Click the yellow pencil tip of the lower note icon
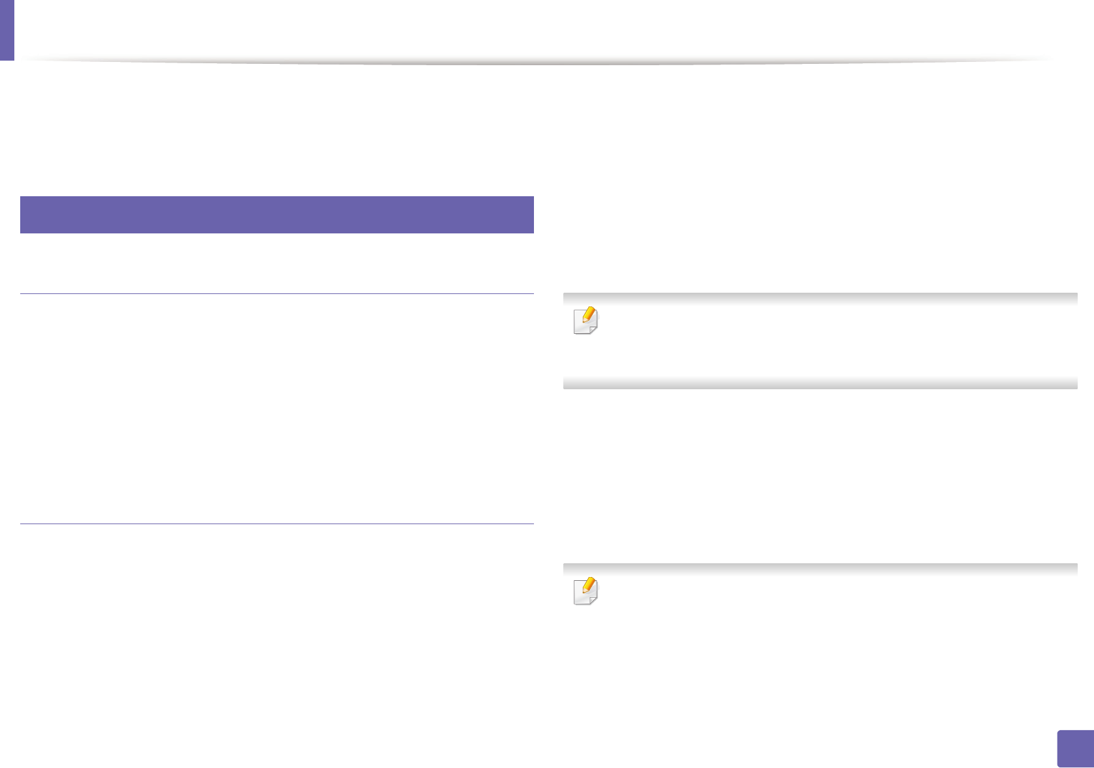 pyautogui.click(x=589, y=585)
